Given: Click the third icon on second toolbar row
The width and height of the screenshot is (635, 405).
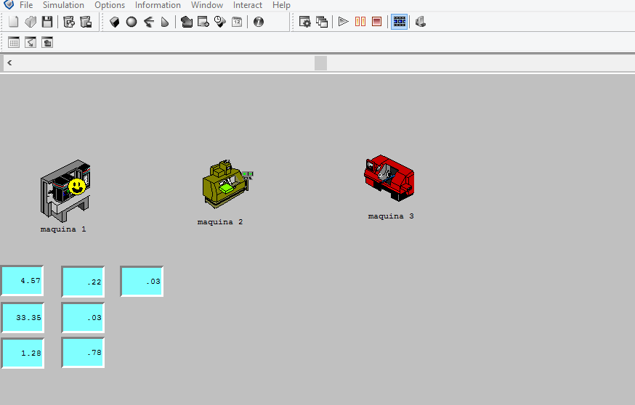Looking at the screenshot, I should (47, 43).
